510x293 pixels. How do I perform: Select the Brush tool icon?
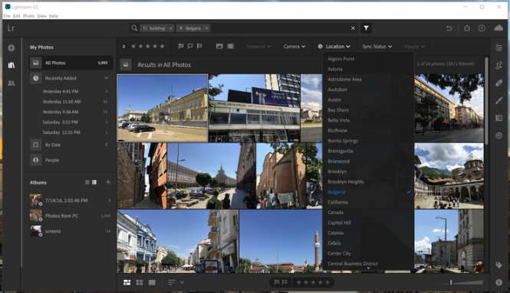coord(499,100)
